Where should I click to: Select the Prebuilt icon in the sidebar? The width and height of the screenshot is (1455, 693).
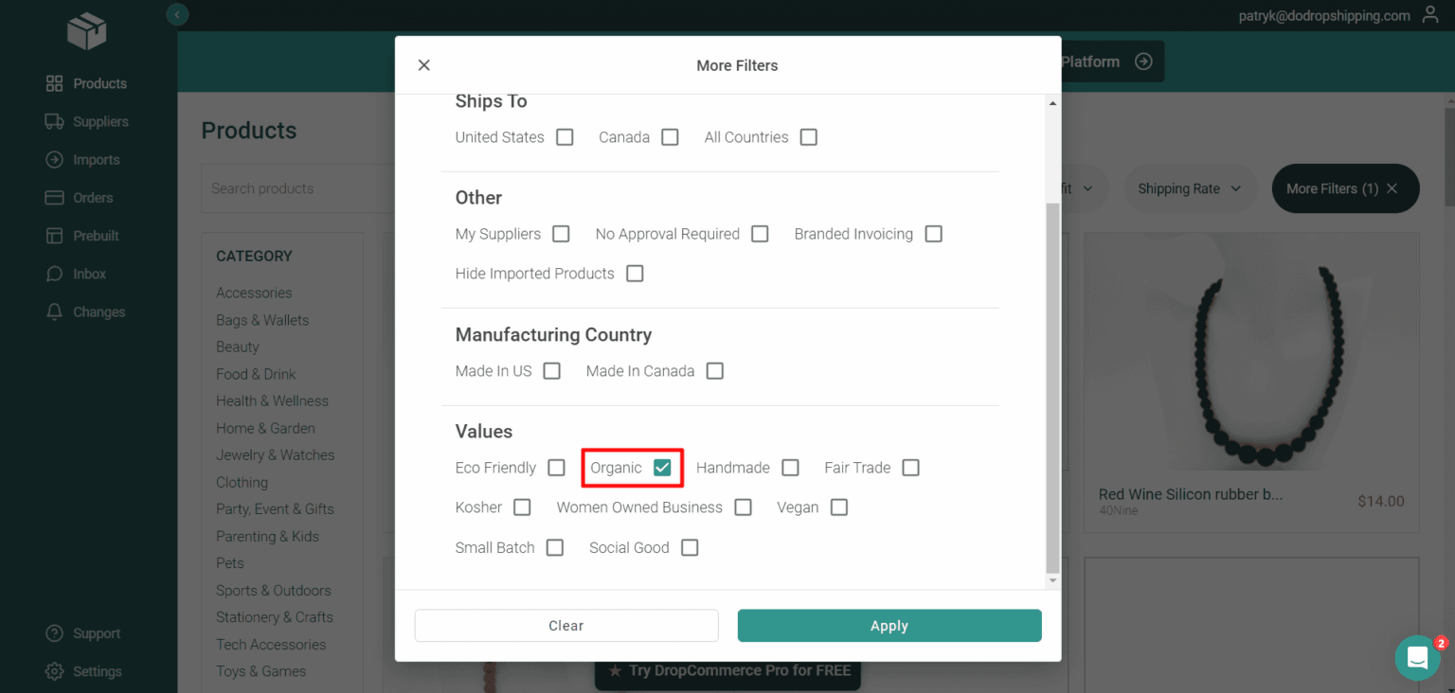click(55, 235)
